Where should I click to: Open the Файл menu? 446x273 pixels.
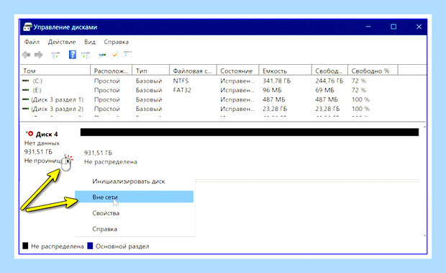point(32,42)
